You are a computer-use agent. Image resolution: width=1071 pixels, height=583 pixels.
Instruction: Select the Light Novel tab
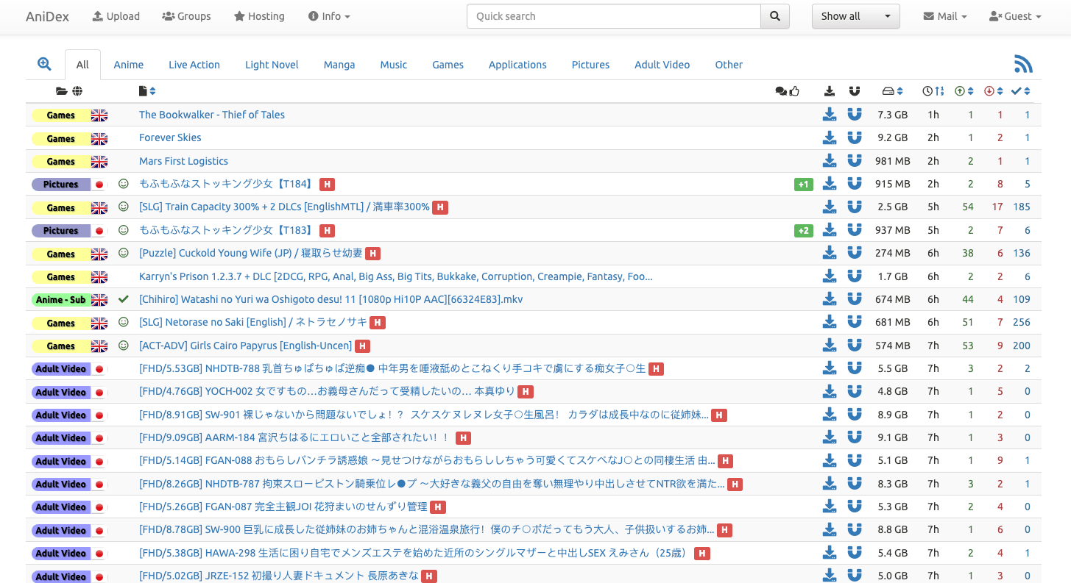click(x=272, y=65)
